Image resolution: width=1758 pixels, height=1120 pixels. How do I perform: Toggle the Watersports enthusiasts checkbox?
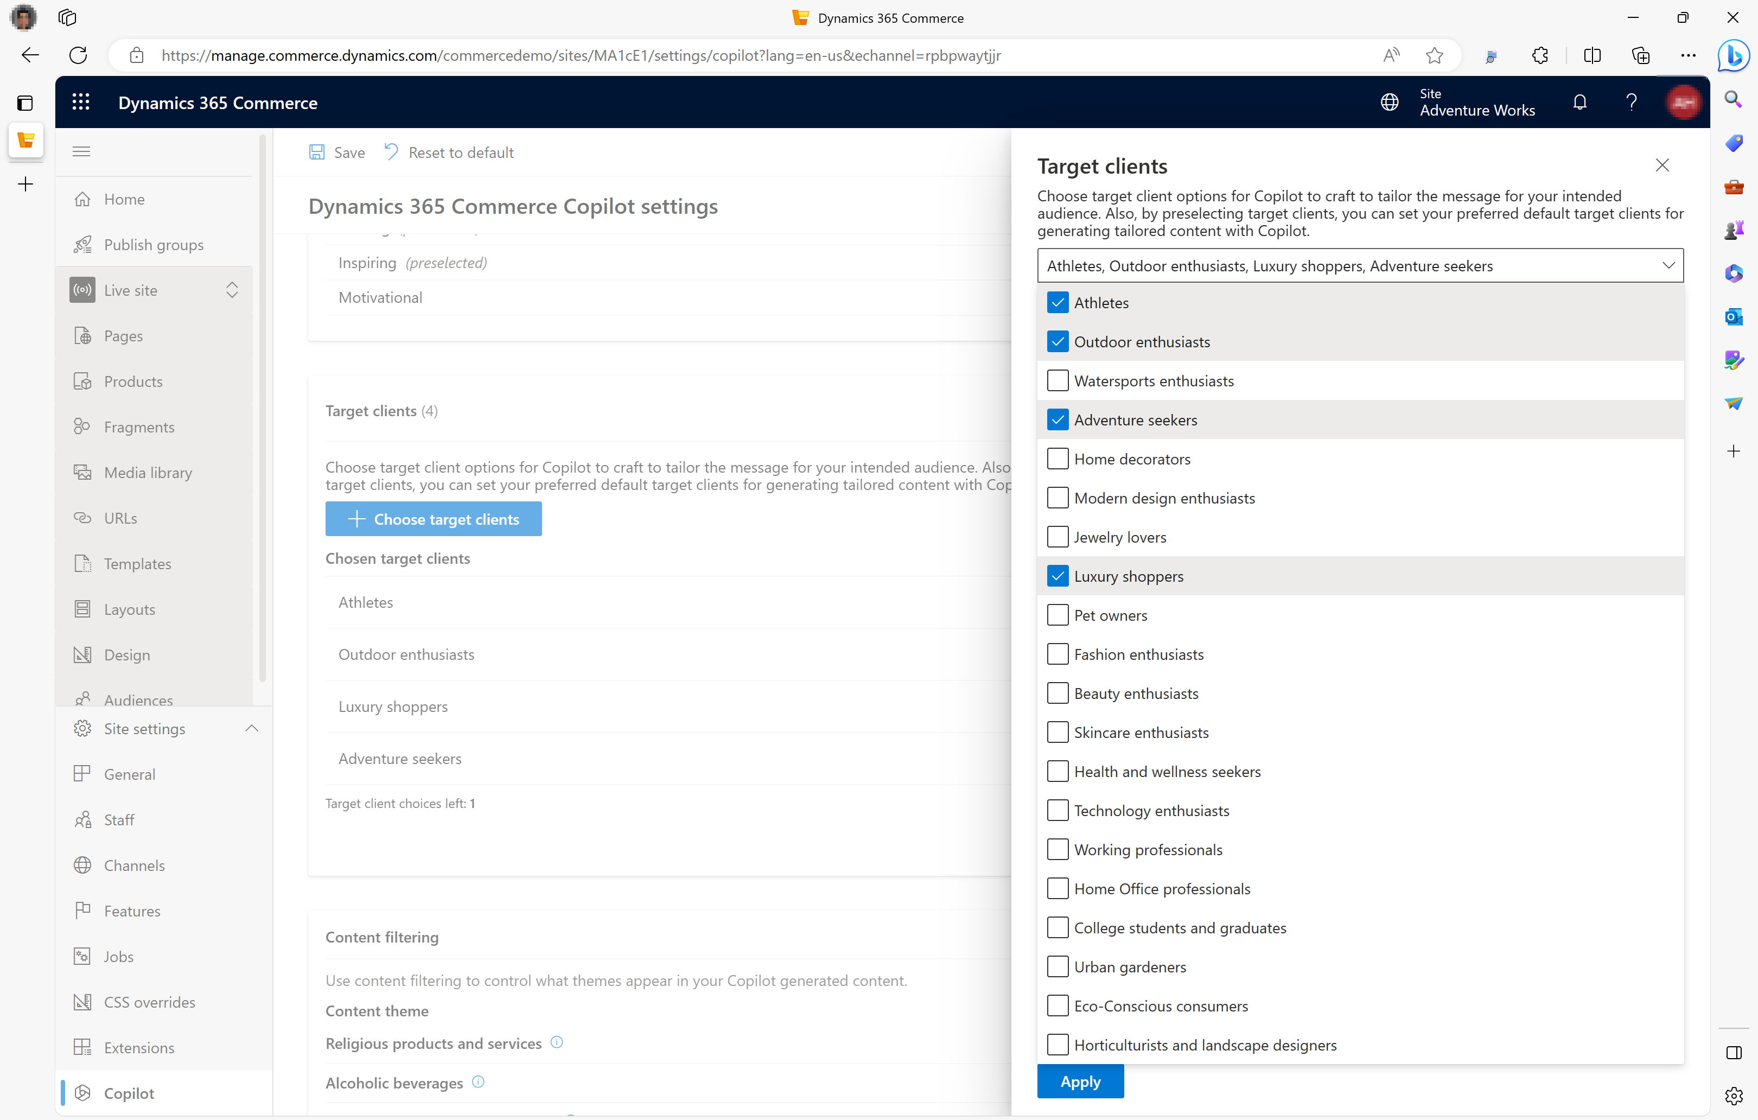pyautogui.click(x=1057, y=379)
